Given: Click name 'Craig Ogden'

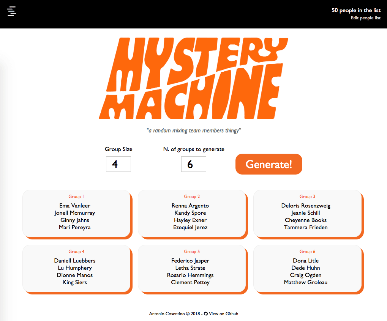Looking at the screenshot, I should (x=306, y=275).
